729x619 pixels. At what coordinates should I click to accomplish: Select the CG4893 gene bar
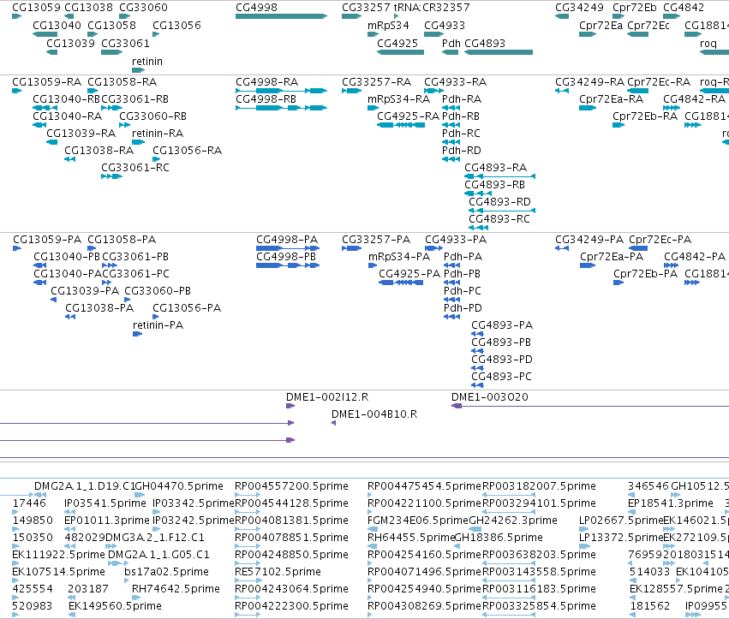tap(499, 52)
